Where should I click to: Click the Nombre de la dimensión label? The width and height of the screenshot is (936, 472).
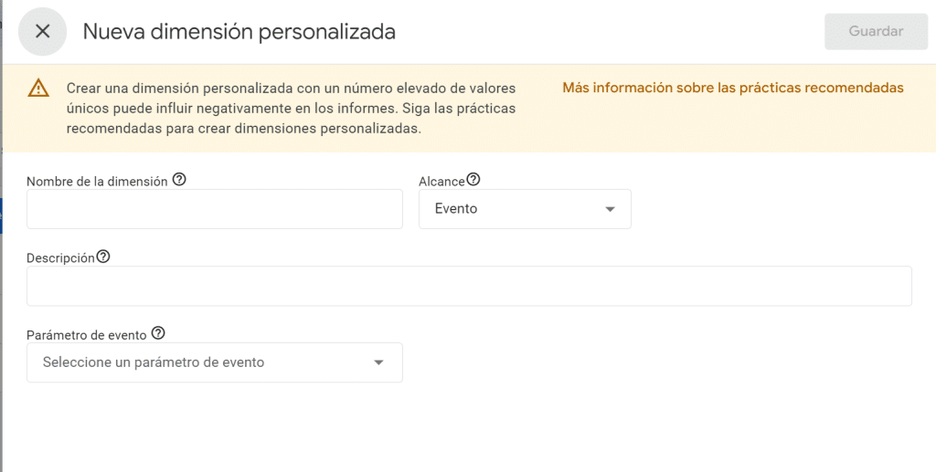coord(97,182)
